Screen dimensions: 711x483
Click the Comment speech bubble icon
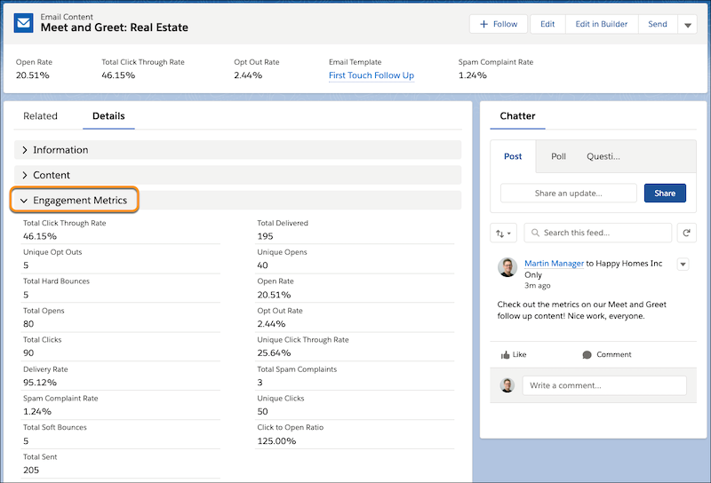(587, 354)
